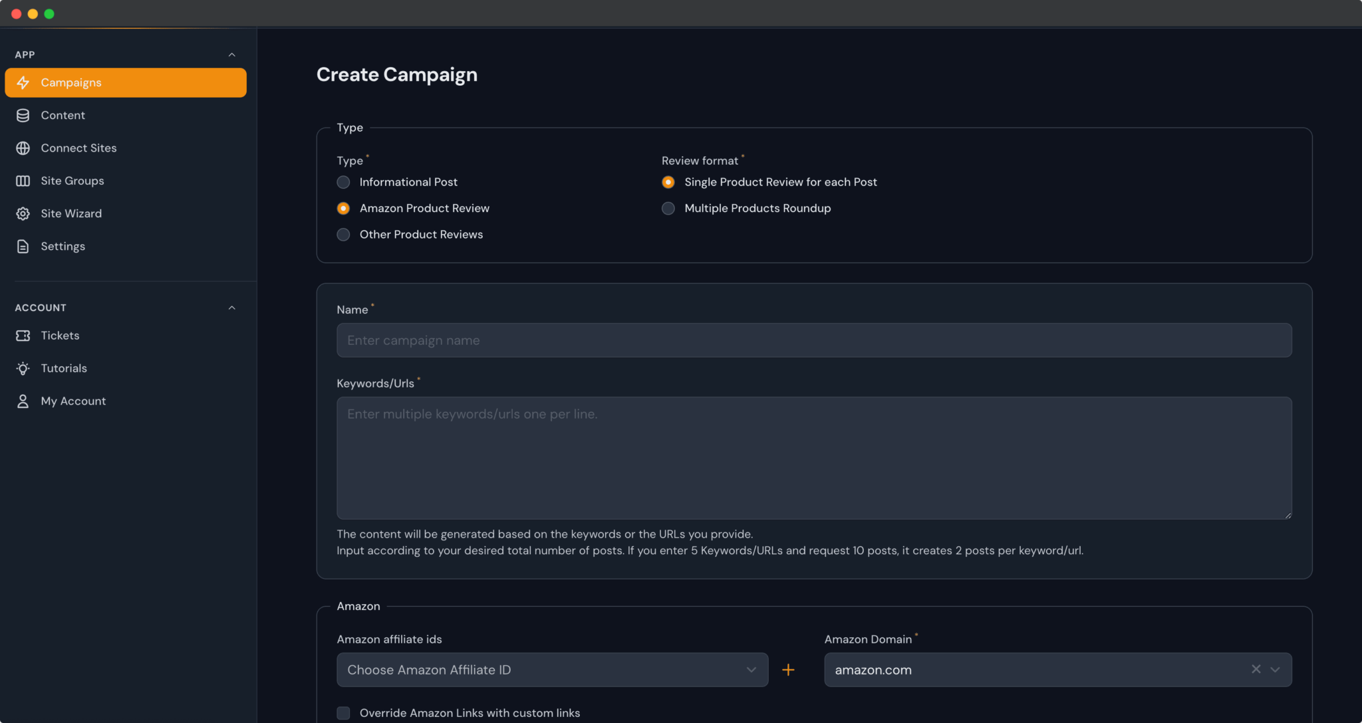
Task: Click the Connect Sites globe icon
Action: [x=23, y=148]
